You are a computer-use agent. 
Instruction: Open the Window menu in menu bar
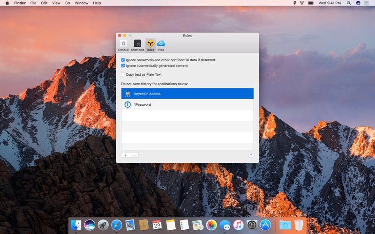click(82, 3)
